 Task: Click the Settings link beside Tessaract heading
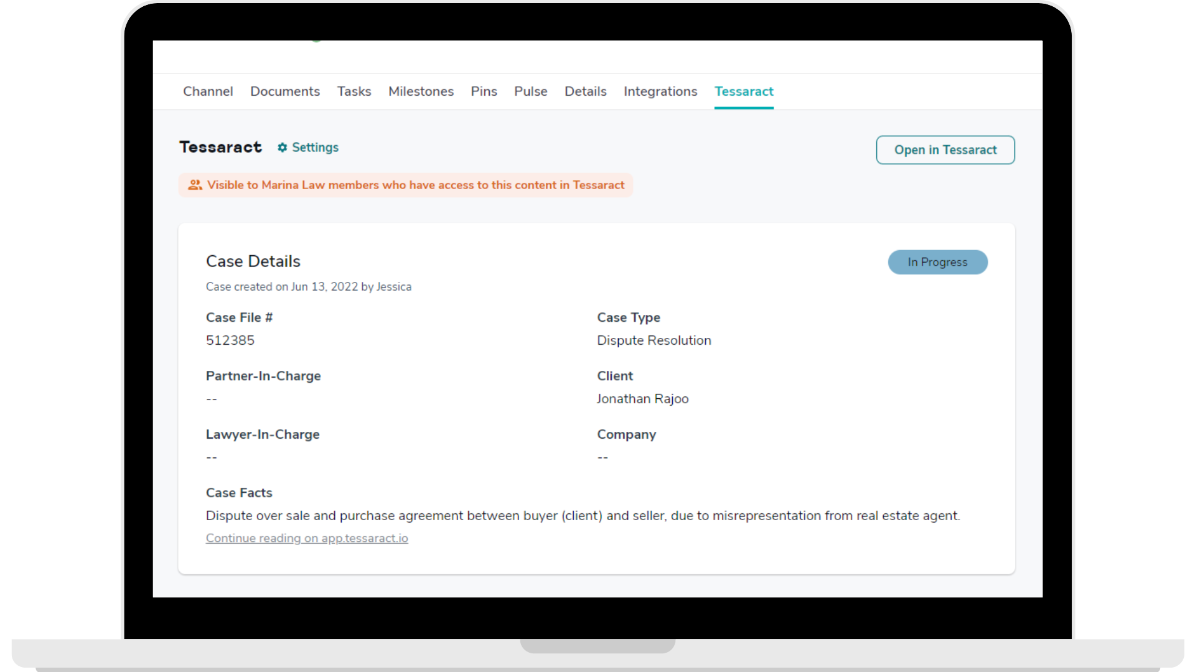pos(315,147)
